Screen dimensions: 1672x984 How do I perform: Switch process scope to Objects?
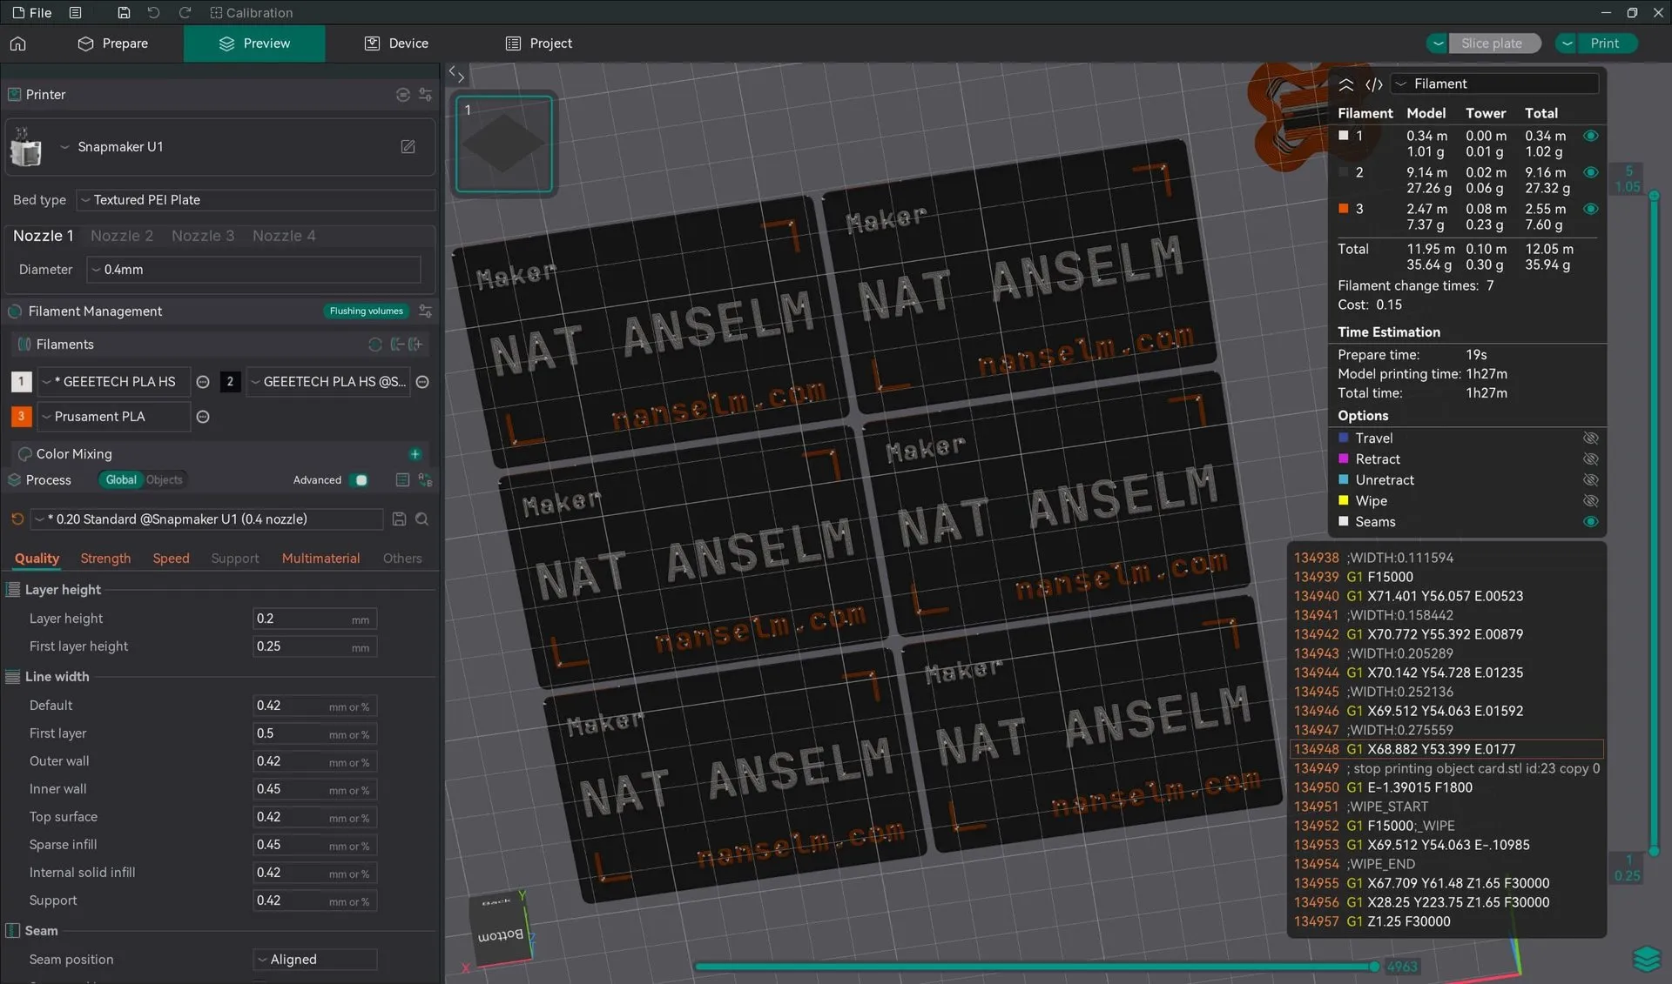164,480
